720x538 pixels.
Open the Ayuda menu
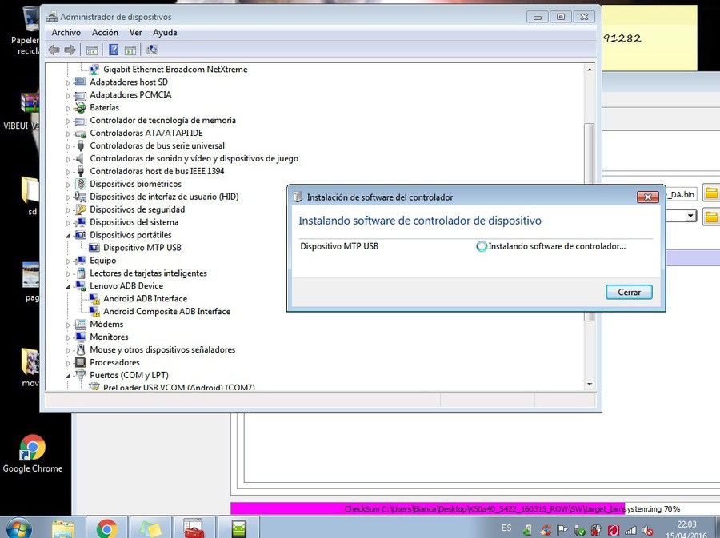pyautogui.click(x=165, y=33)
